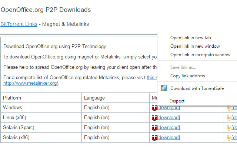Viewport: 237px width, 148px height.
Task: Click the orange metalink icon in the Linux (x86) row
Action: [x=228, y=118]
